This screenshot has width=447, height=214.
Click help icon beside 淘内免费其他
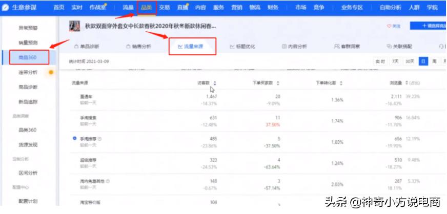pos(108,181)
